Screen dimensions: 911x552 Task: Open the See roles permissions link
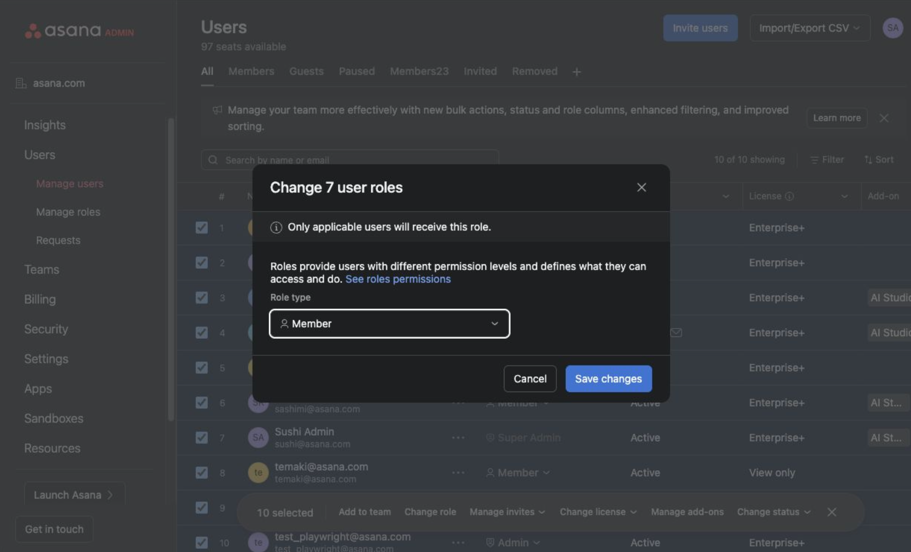pyautogui.click(x=398, y=279)
